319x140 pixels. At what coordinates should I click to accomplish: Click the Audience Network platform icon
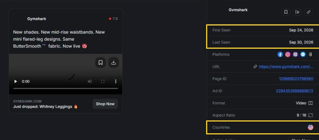[295, 54]
